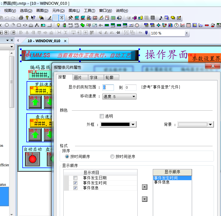Viewport: 221px width, 216px height.
Task: Select the clock element icon
Action: pyautogui.click(x=137, y=25)
